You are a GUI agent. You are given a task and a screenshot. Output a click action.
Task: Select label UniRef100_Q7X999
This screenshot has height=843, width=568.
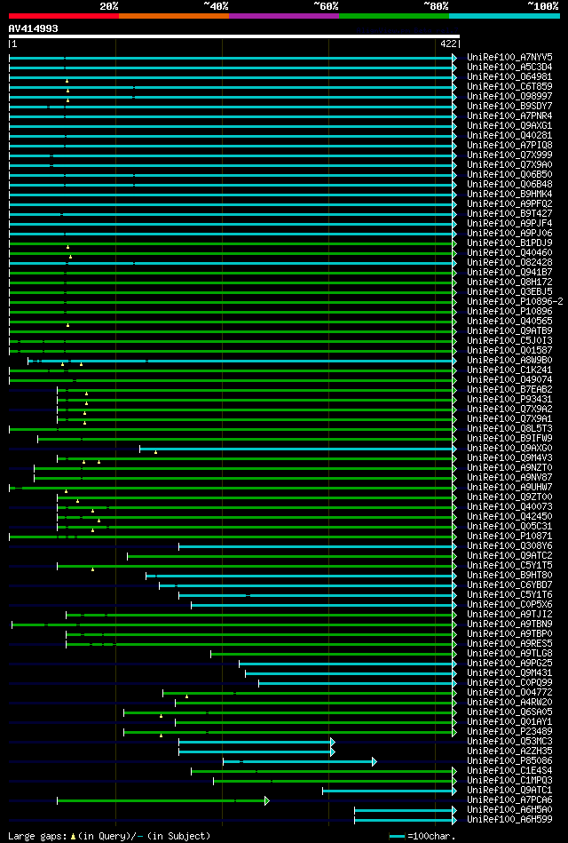click(510, 155)
